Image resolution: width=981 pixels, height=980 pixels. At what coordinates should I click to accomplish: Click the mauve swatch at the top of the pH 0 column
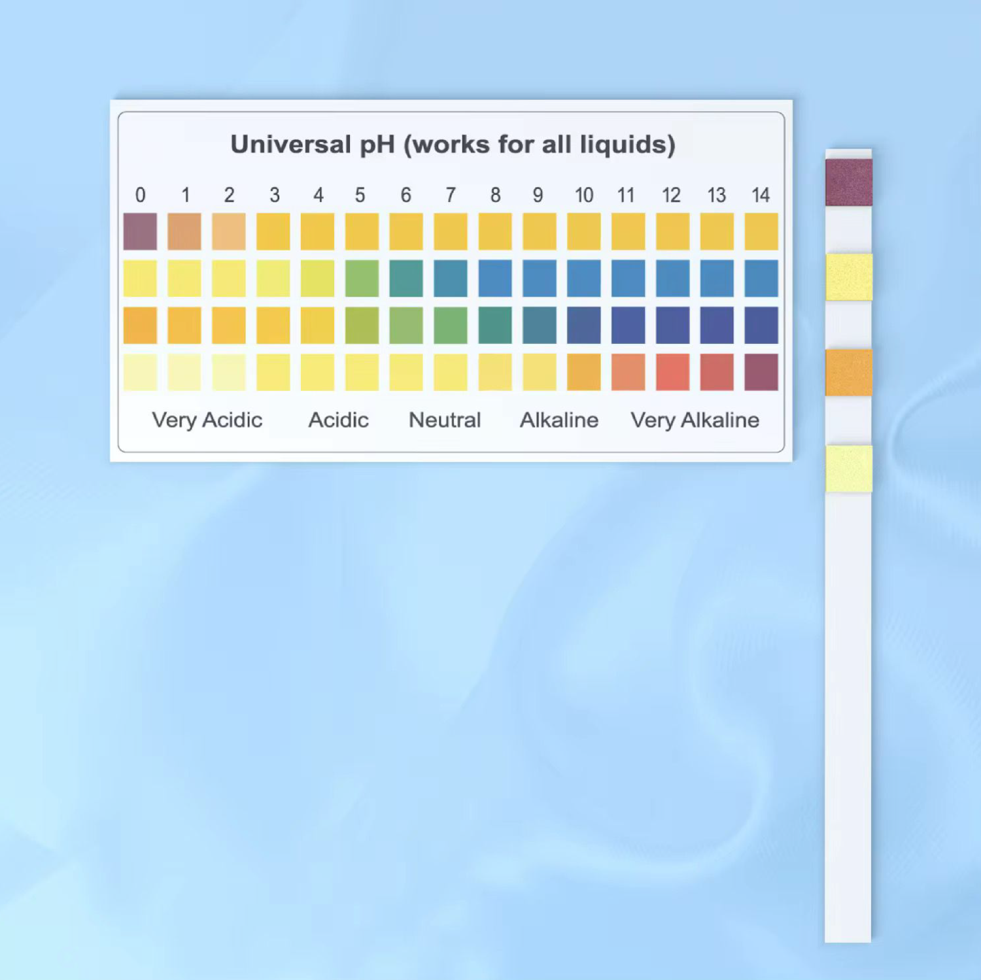tap(140, 231)
